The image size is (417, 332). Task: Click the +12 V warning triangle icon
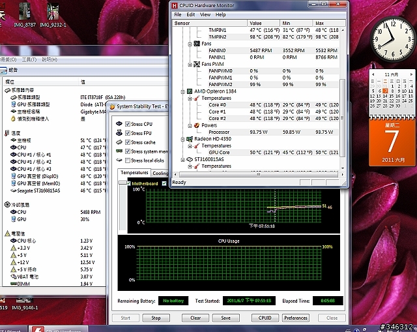[x=13, y=262]
